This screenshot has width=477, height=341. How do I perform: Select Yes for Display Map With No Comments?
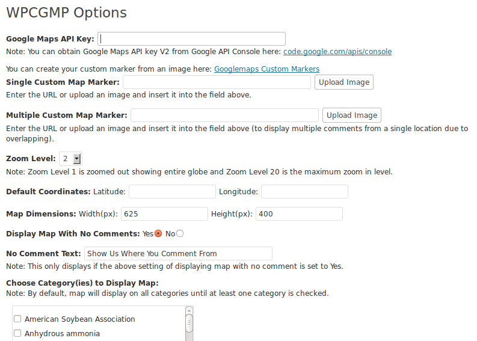coord(158,233)
